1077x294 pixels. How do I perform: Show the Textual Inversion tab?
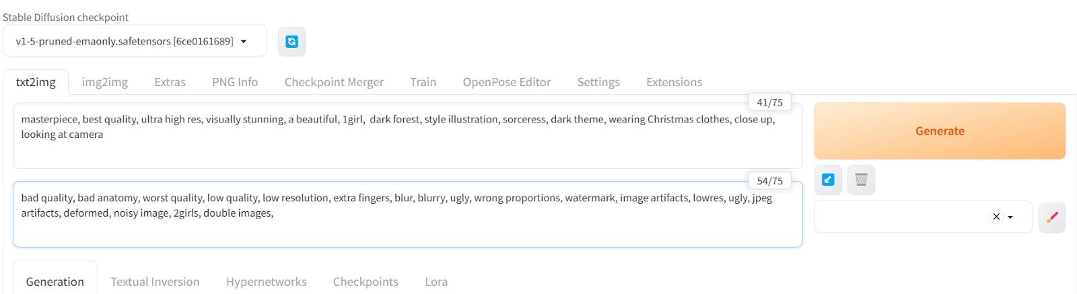click(x=155, y=281)
